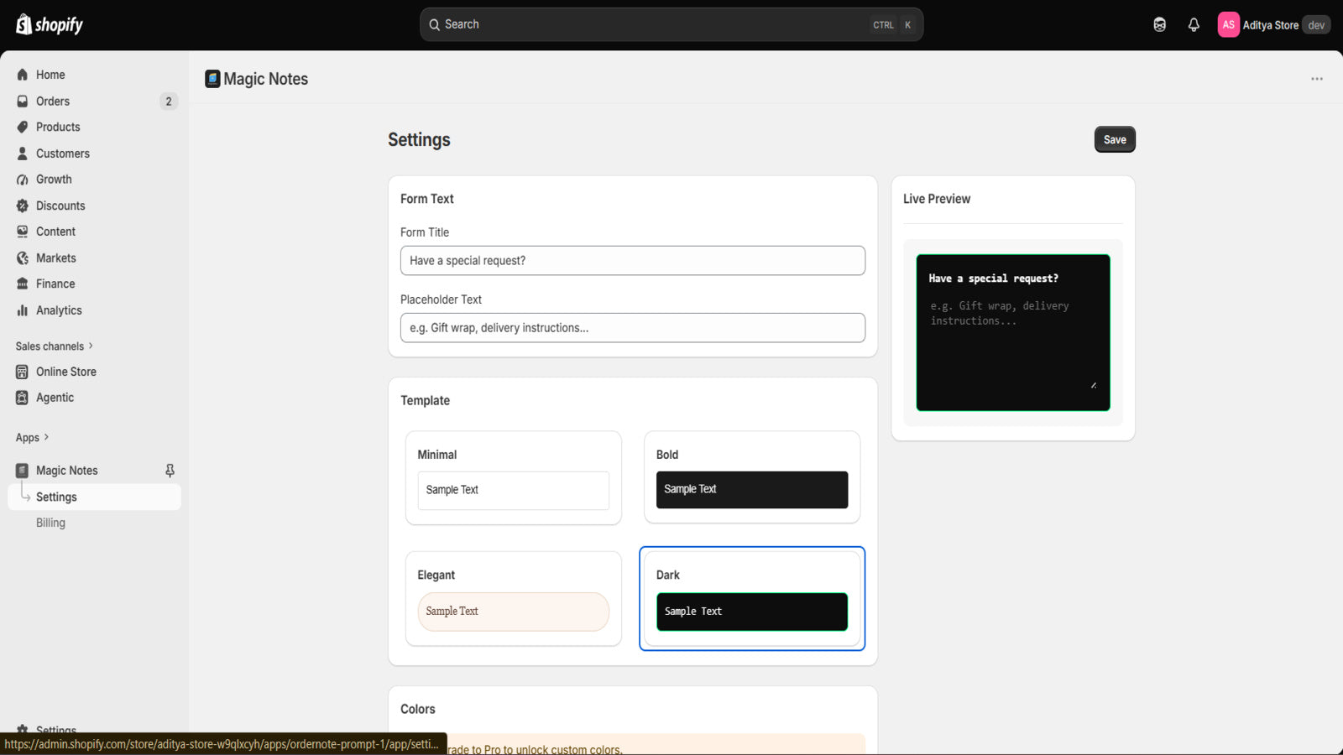Image resolution: width=1343 pixels, height=755 pixels.
Task: Click the Products tag icon
Action: 23,127
